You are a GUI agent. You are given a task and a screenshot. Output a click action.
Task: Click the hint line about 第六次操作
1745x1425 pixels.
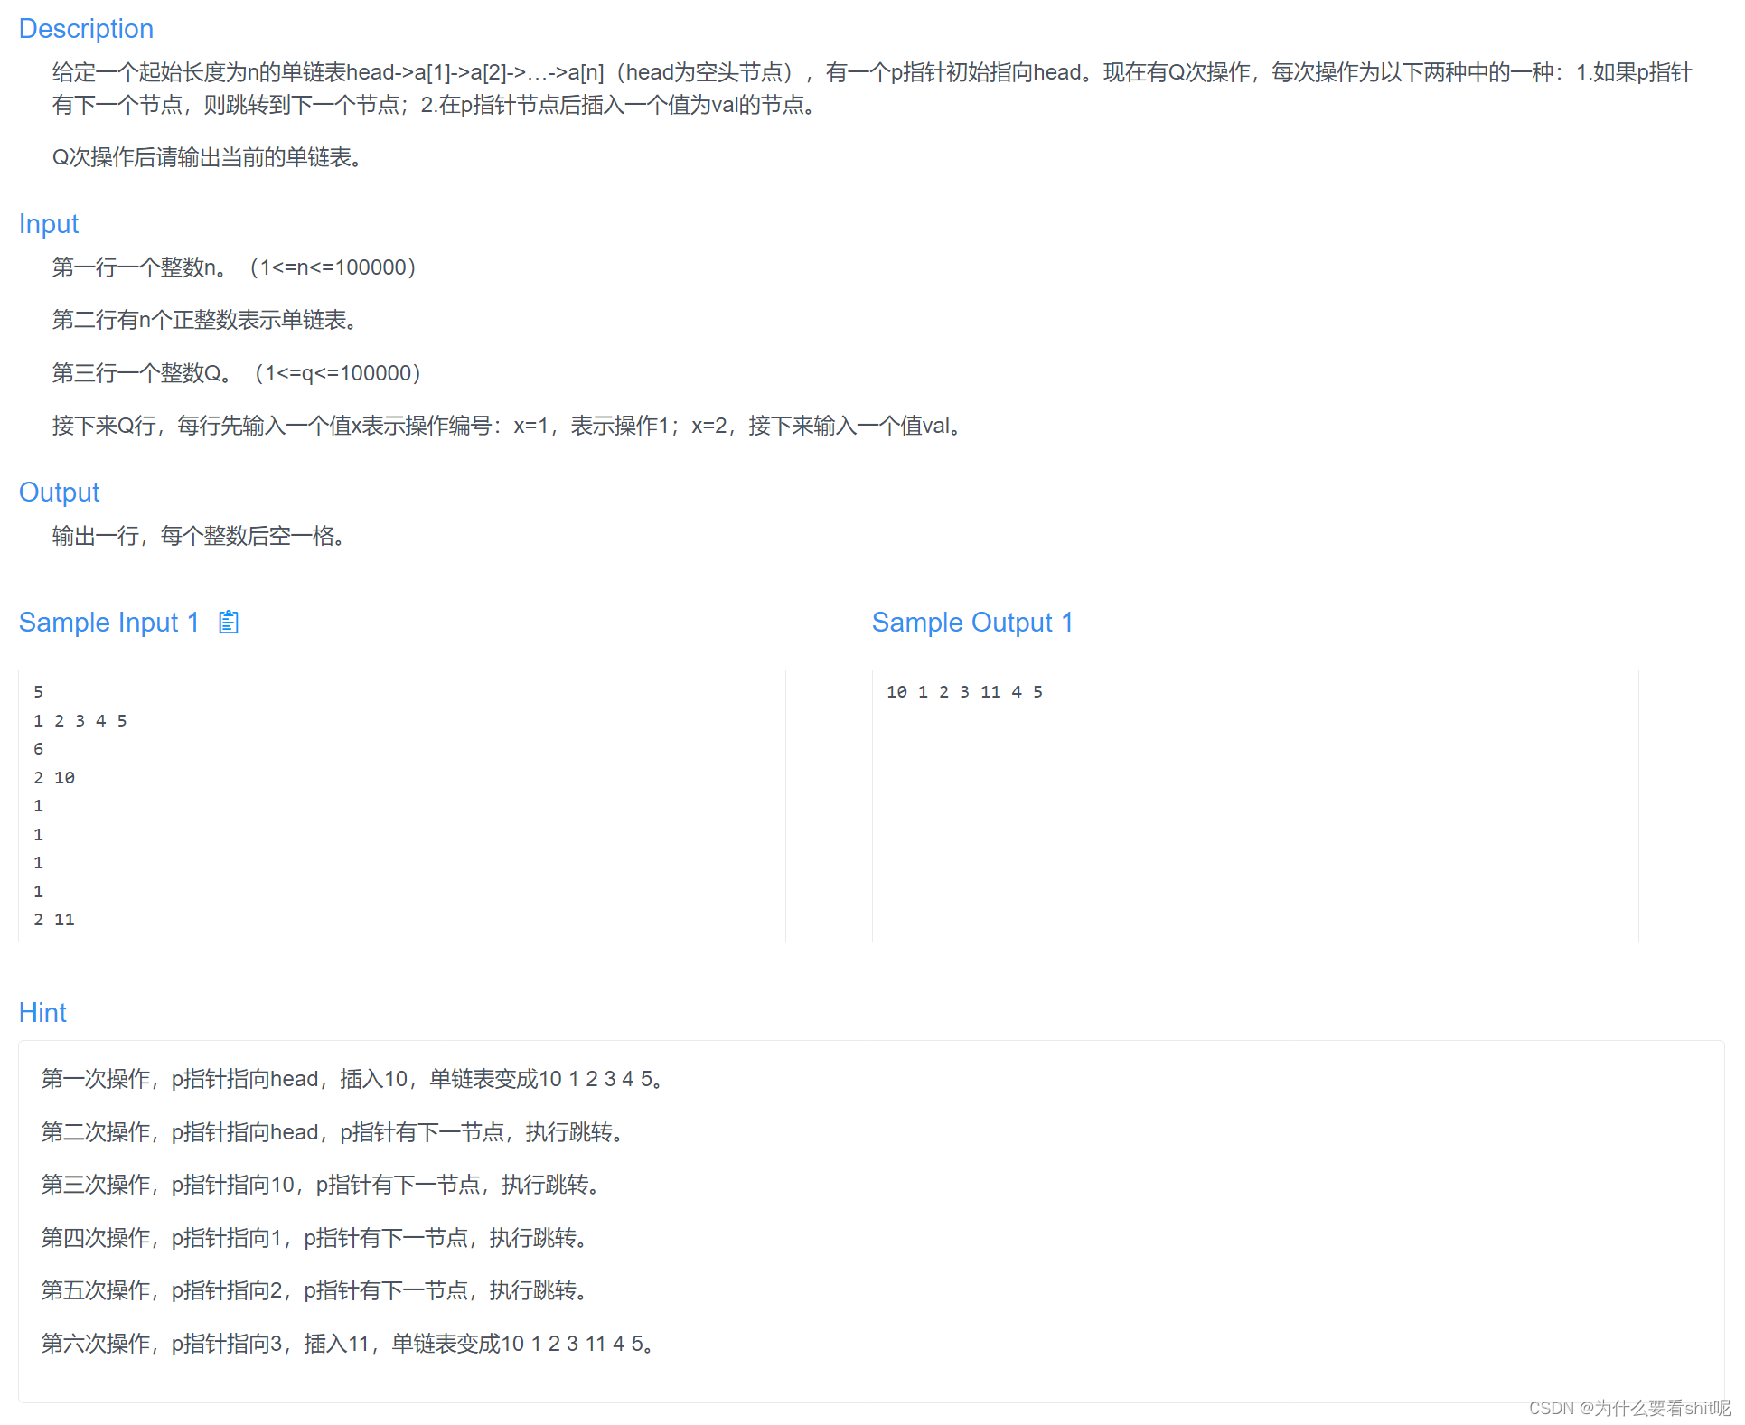(346, 1343)
